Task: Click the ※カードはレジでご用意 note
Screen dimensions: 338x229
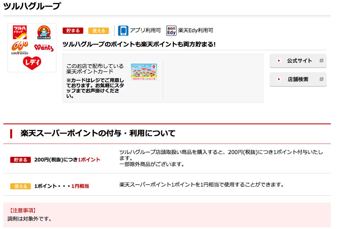Action: tap(95, 88)
